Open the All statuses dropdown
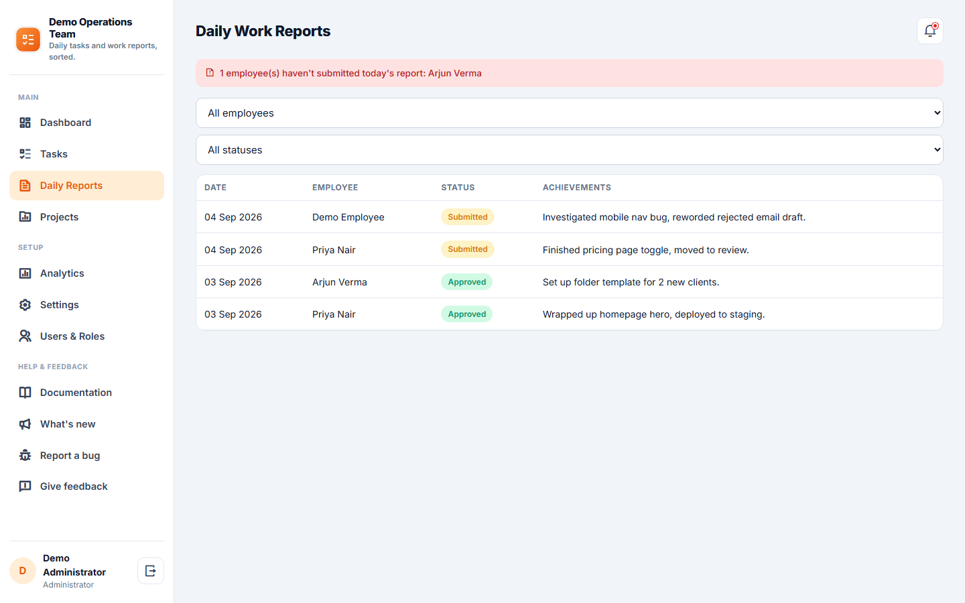 pyautogui.click(x=570, y=150)
